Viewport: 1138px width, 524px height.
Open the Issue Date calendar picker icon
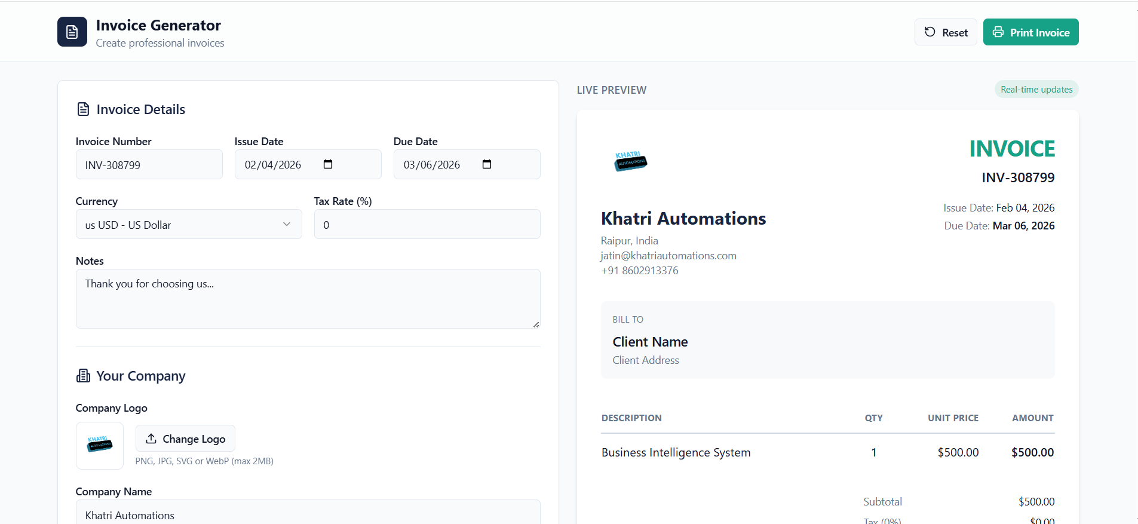[x=328, y=164]
